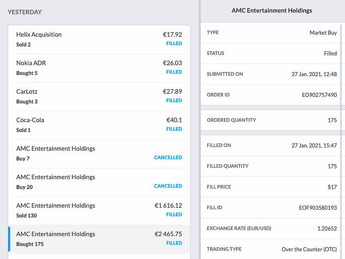Click the YESTERDAY section heading
Image resolution: width=345 pixels, height=259 pixels.
pyautogui.click(x=25, y=12)
